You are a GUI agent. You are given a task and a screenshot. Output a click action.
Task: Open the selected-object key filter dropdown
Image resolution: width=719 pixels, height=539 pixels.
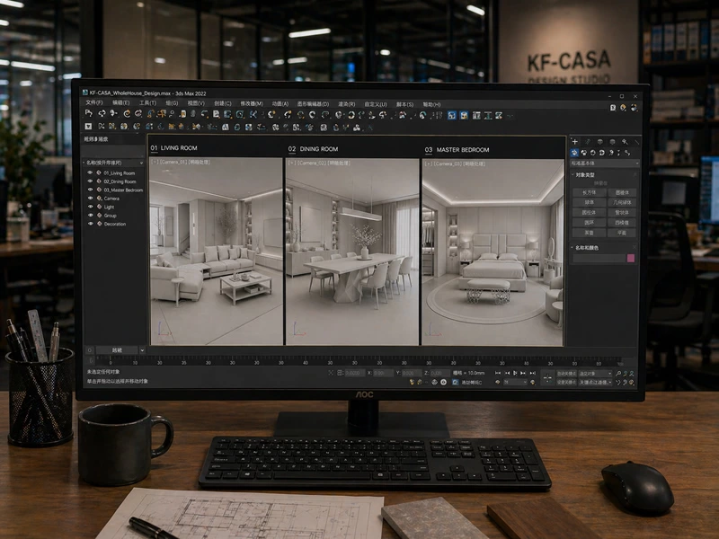595,374
